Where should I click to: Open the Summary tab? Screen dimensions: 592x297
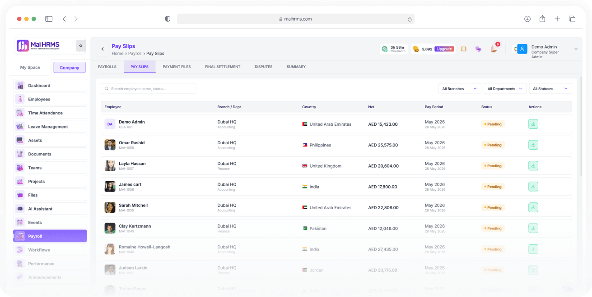tap(296, 67)
